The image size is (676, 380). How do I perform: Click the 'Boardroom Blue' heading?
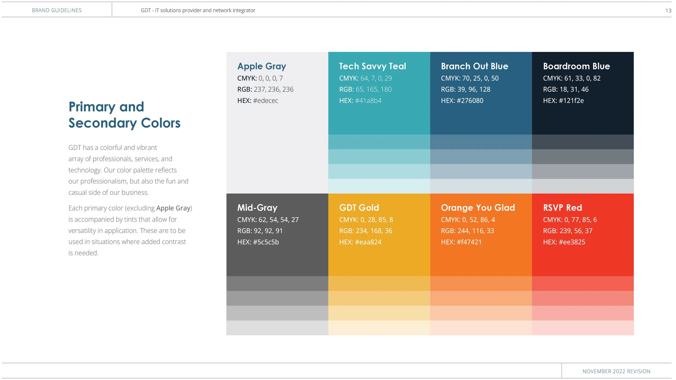point(576,66)
